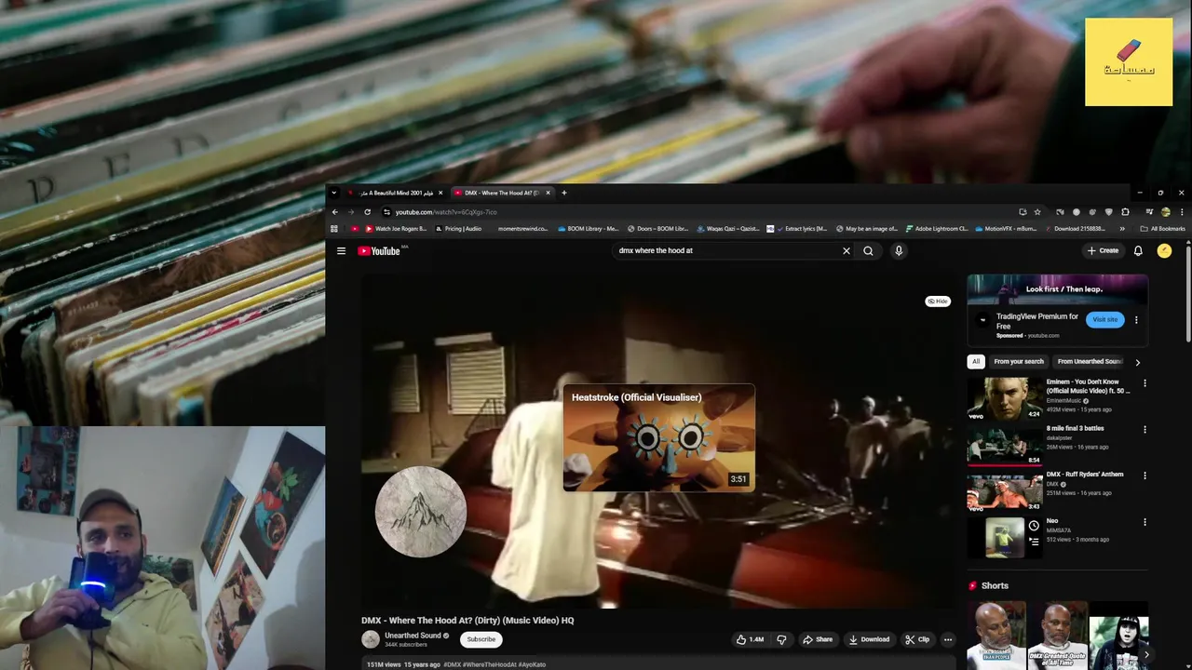Show next filter chips with arrow

point(1137,362)
